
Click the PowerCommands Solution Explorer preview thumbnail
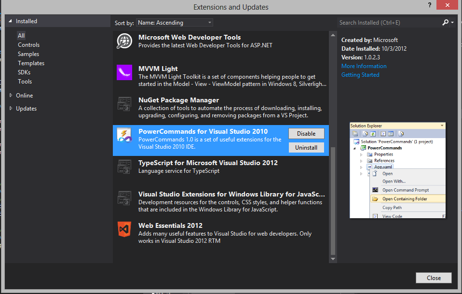click(x=397, y=170)
